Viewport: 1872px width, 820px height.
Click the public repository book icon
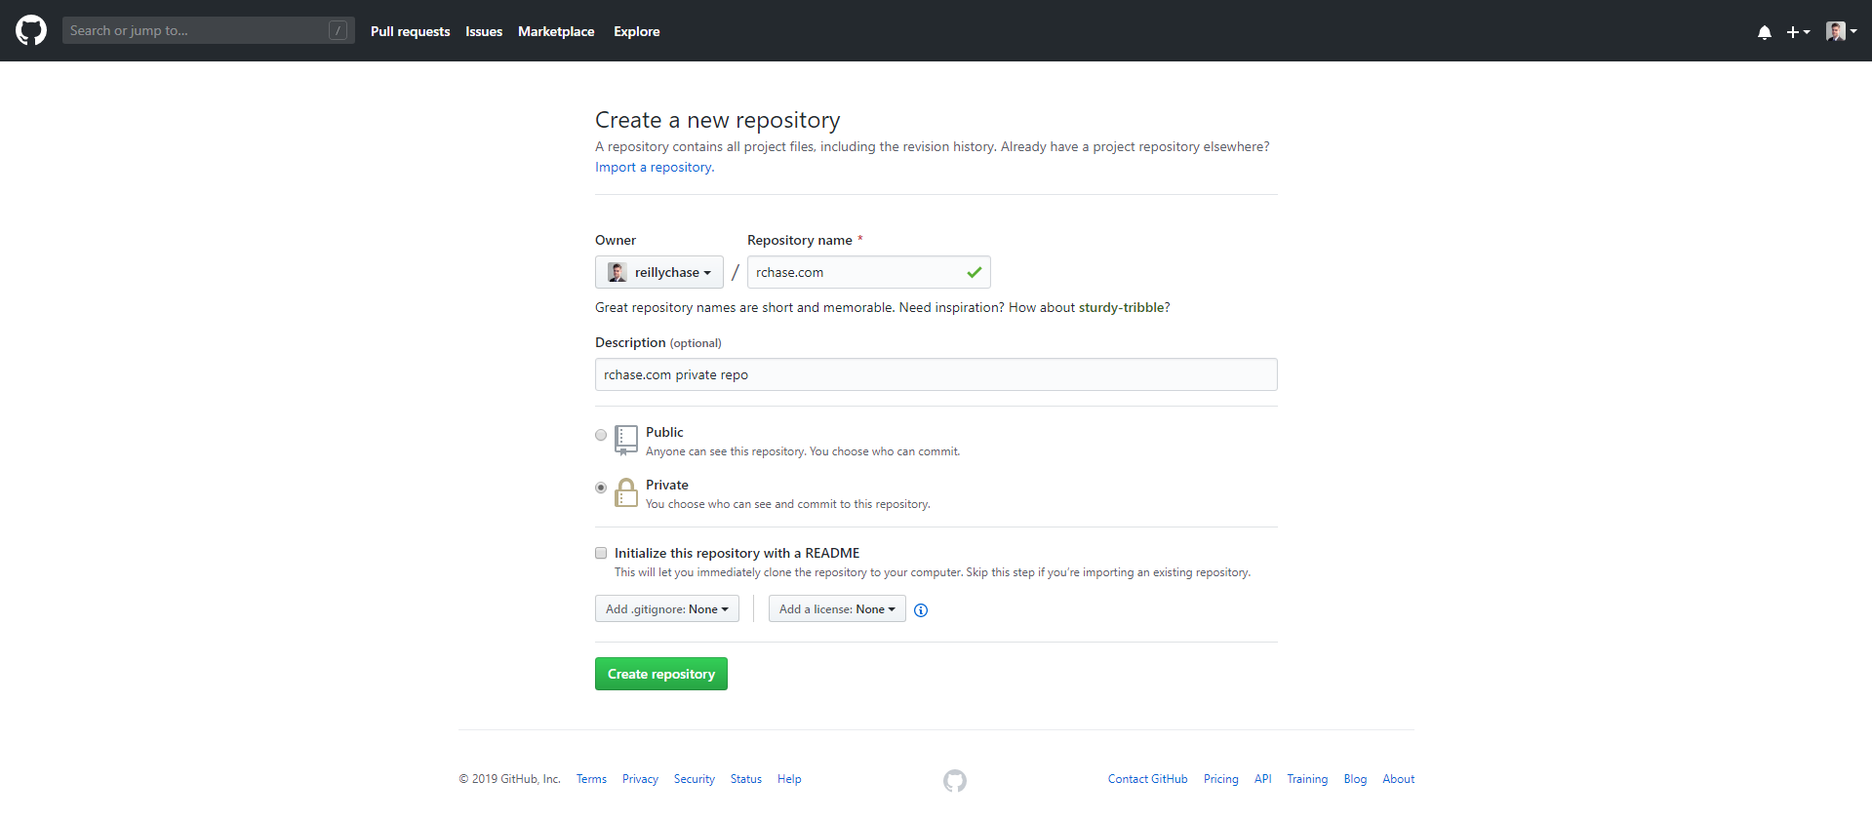coord(626,440)
